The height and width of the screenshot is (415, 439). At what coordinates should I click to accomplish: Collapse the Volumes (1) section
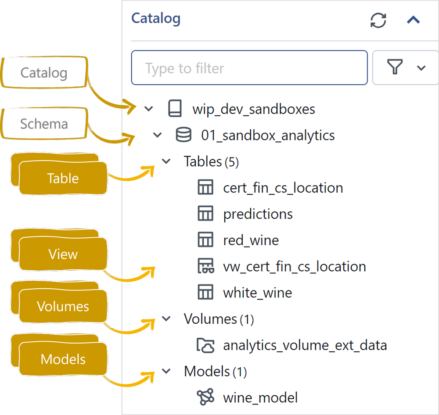pyautogui.click(x=166, y=318)
